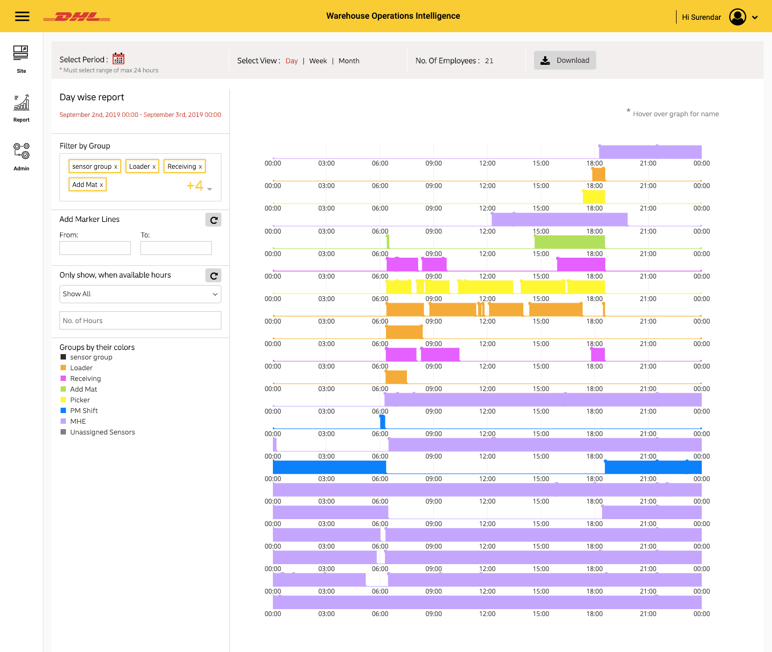The height and width of the screenshot is (652, 772).
Task: Click the No. Of Employees value 21
Action: 489,61
